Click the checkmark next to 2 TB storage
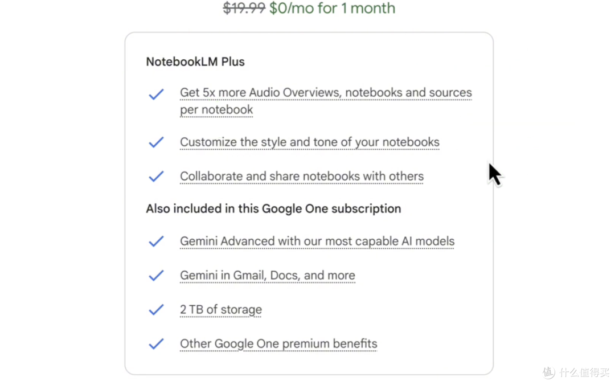 click(x=155, y=309)
